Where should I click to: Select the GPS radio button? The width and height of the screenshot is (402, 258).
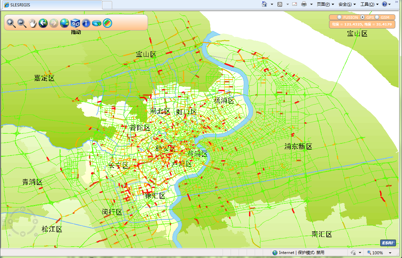click(363, 17)
